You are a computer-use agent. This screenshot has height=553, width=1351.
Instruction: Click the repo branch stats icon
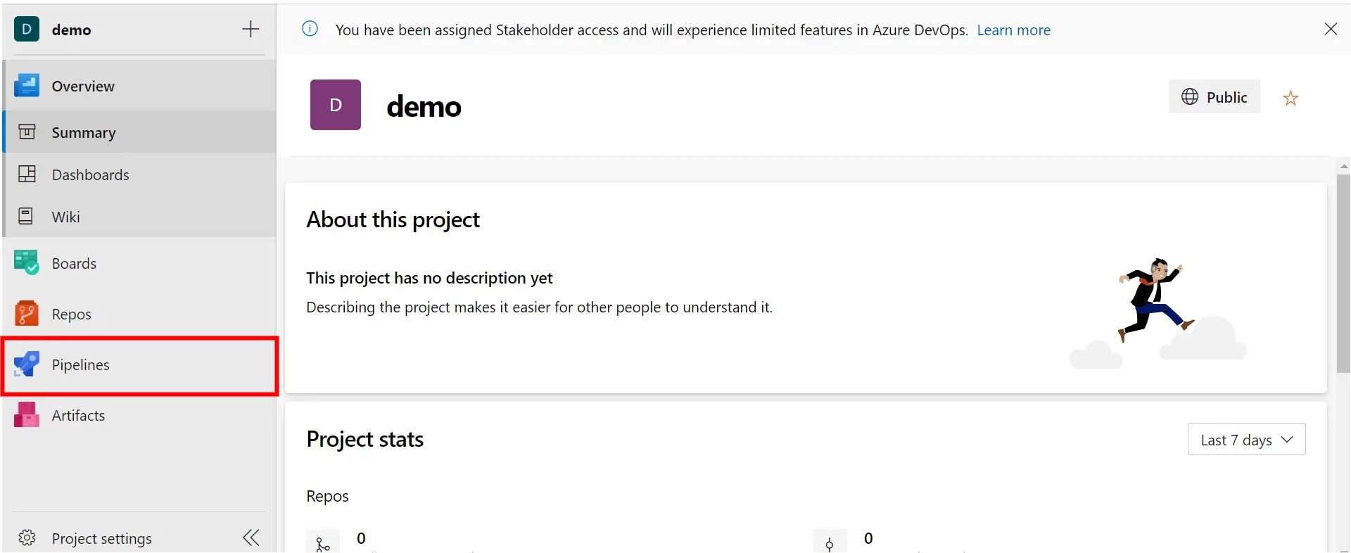(x=322, y=542)
